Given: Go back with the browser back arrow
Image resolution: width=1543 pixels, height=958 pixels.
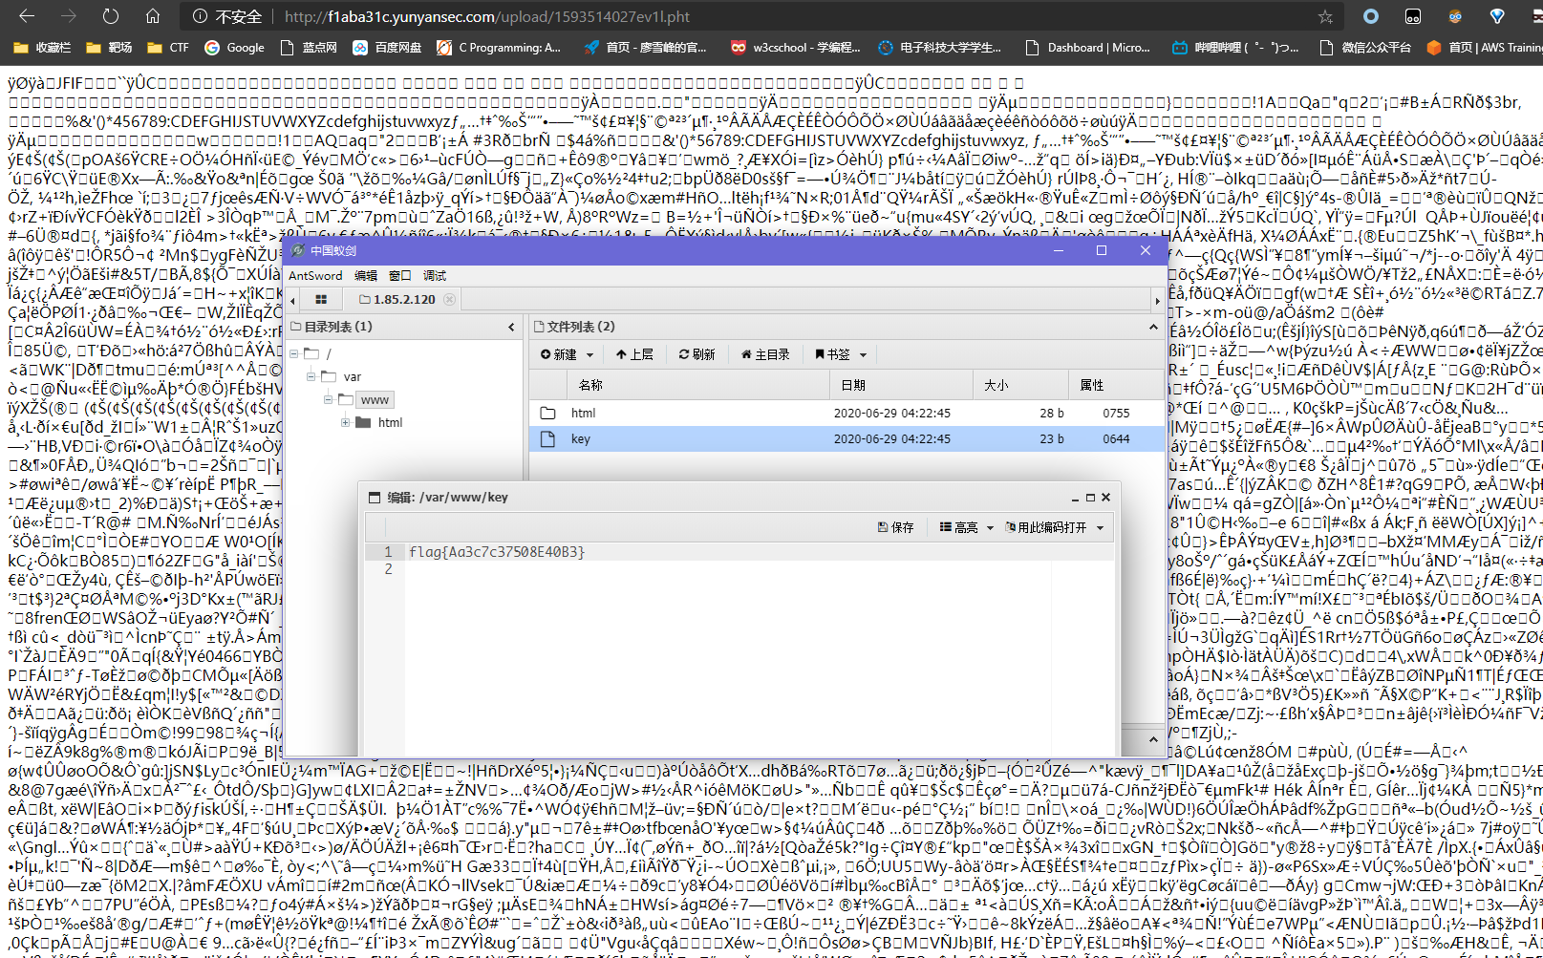Looking at the screenshot, I should [27, 16].
